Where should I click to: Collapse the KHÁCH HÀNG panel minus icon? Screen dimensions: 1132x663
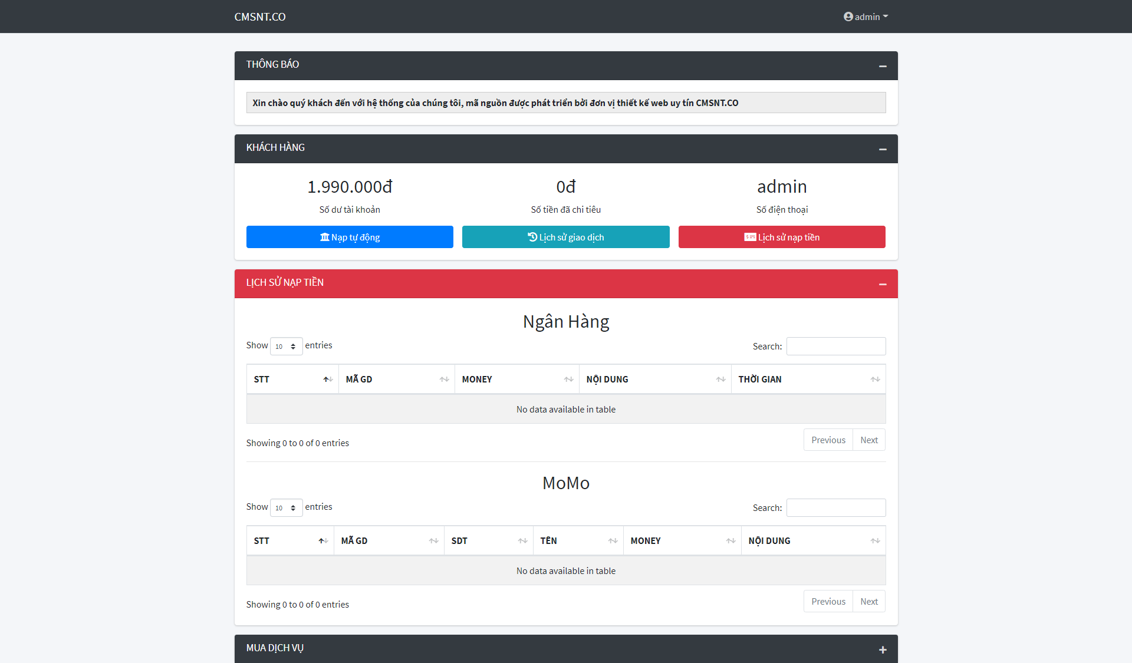tap(883, 149)
